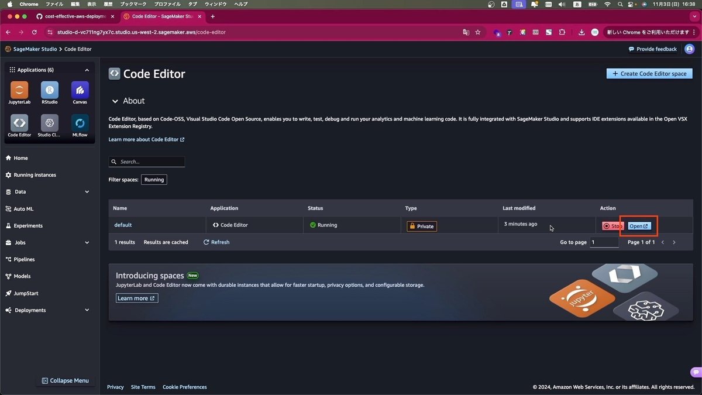Open a new browser tab

[212, 16]
